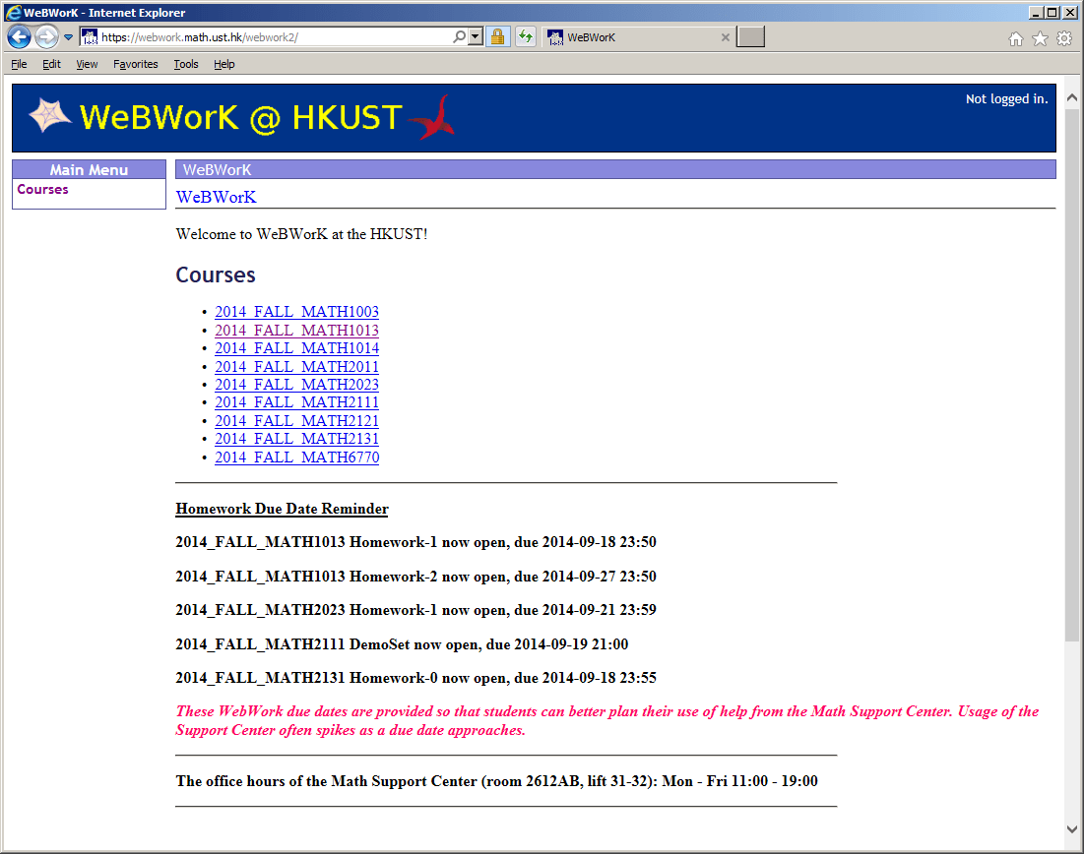Open course 2014_FALL_MATH2111
This screenshot has width=1084, height=854.
point(297,402)
